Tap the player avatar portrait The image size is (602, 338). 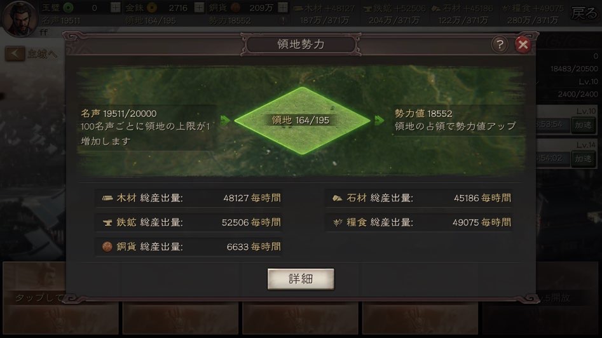pyautogui.click(x=19, y=18)
